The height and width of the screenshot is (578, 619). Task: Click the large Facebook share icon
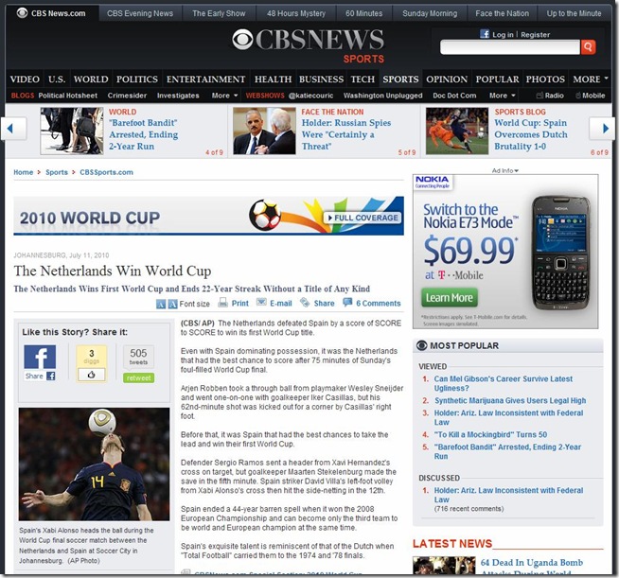pos(40,357)
